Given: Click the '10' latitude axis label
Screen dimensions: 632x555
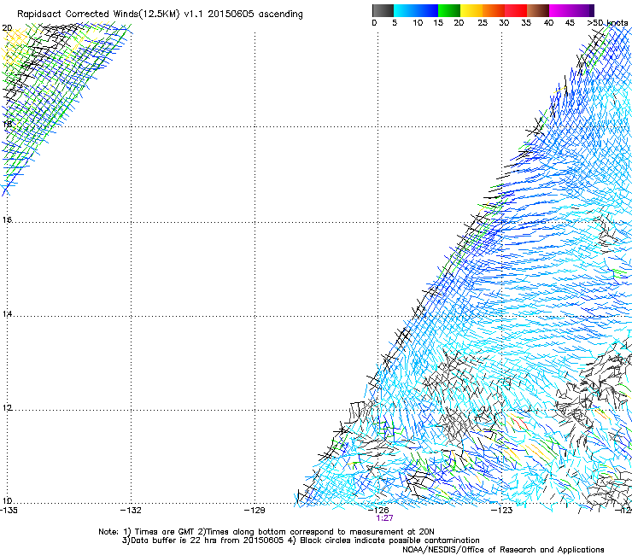Looking at the screenshot, I should point(7,501).
